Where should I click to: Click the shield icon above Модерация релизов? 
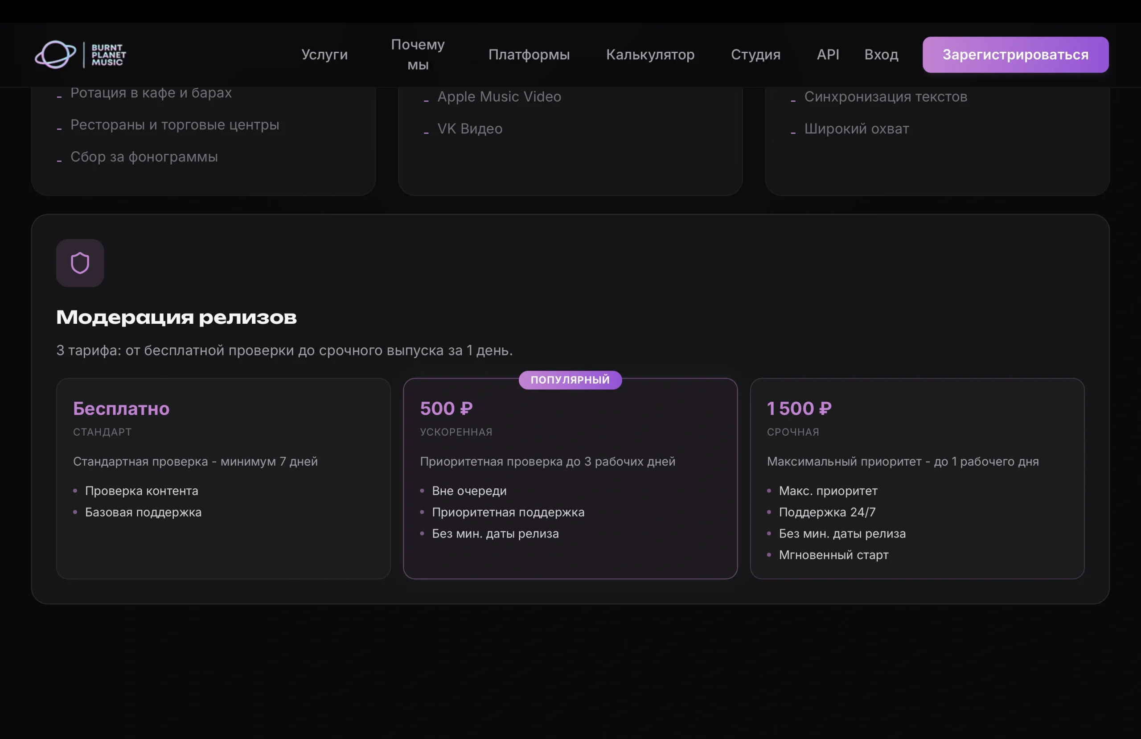80,263
